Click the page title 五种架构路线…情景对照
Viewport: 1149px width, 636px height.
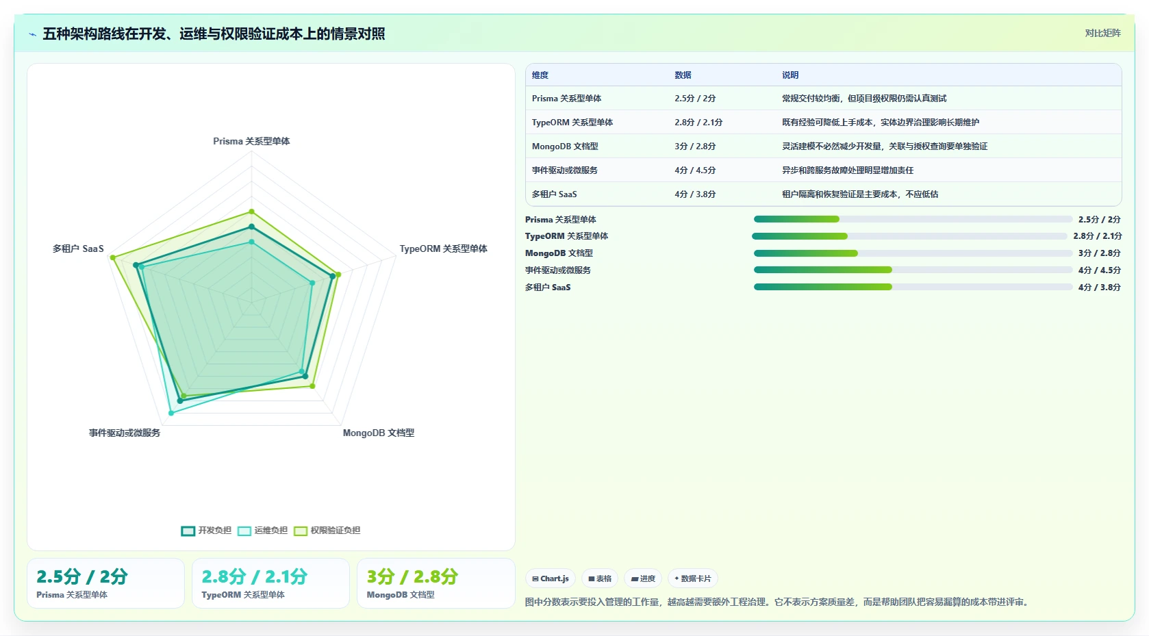point(214,34)
